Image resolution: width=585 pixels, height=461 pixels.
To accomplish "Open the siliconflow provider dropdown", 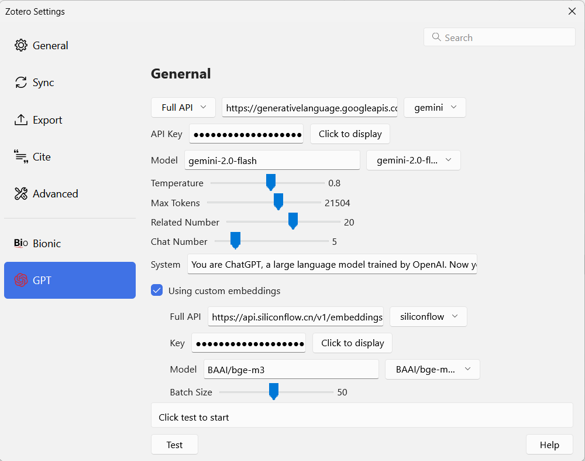I will [x=428, y=317].
